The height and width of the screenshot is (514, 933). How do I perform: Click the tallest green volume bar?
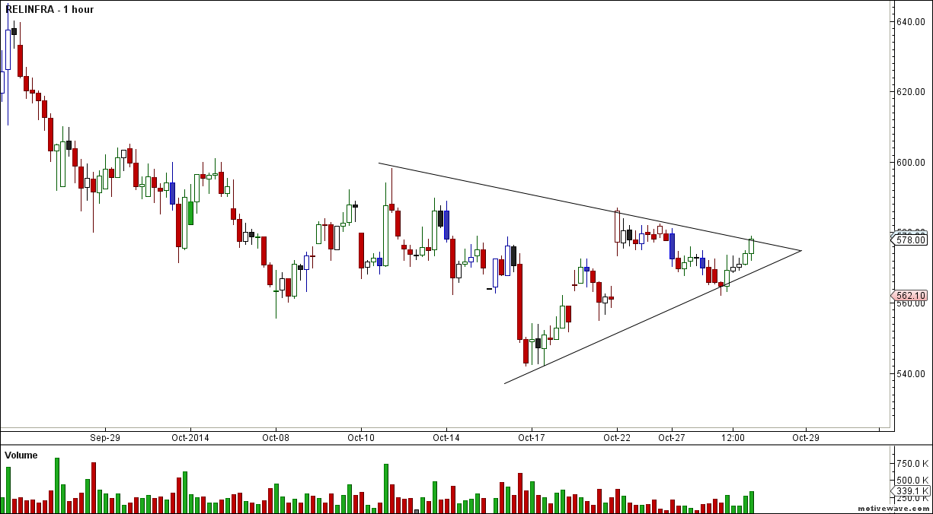(56, 479)
